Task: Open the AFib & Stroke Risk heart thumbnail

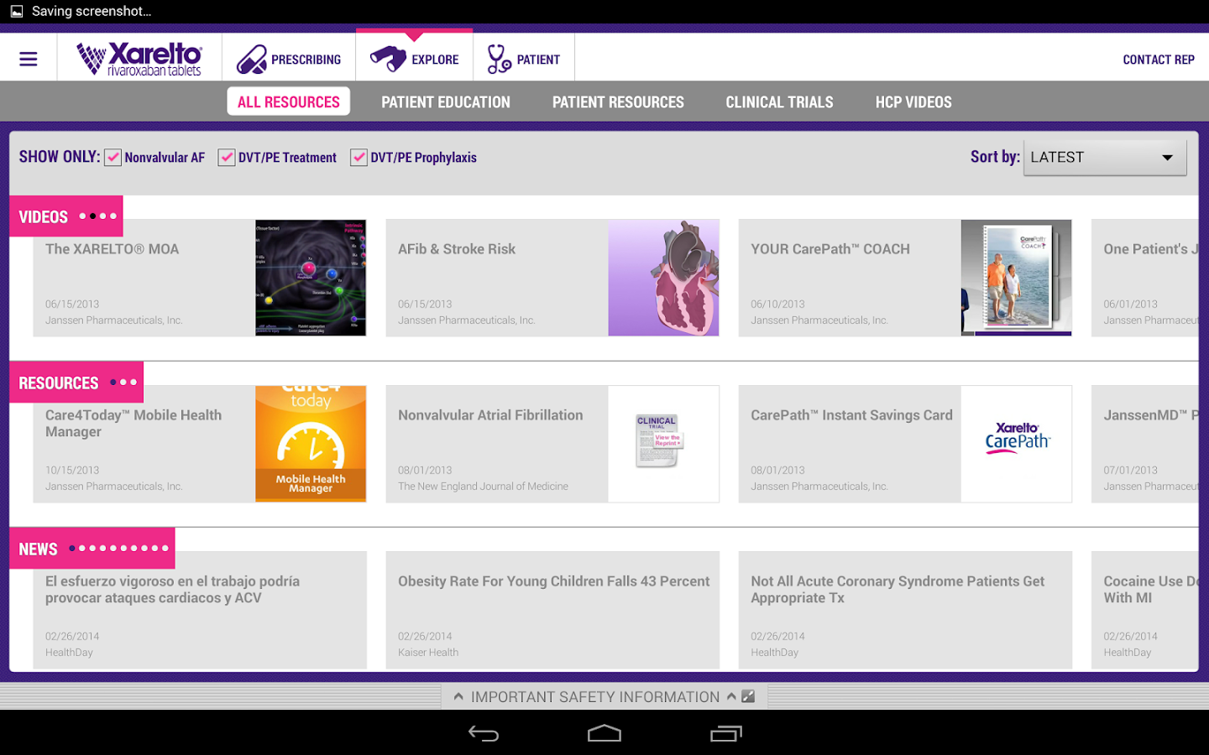Action: pyautogui.click(x=663, y=278)
